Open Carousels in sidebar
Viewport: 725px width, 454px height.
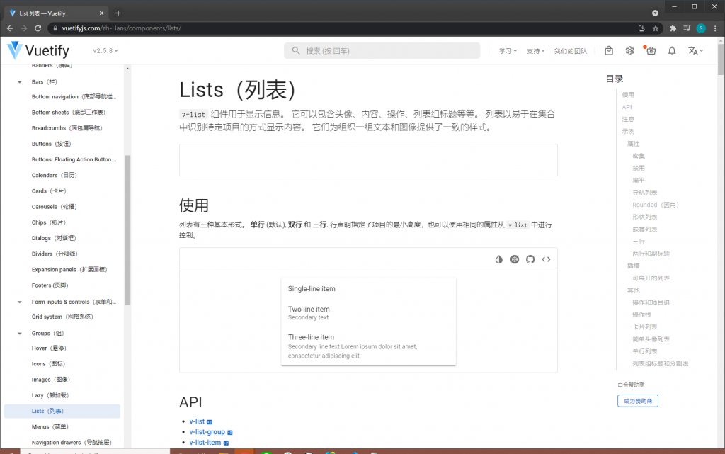pos(54,207)
